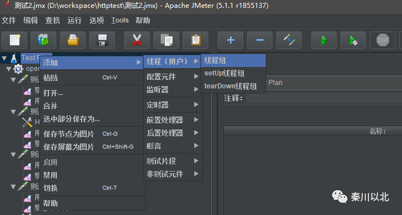Expand the 后置处理器 submenu
The image size is (402, 215).
[x=173, y=133]
